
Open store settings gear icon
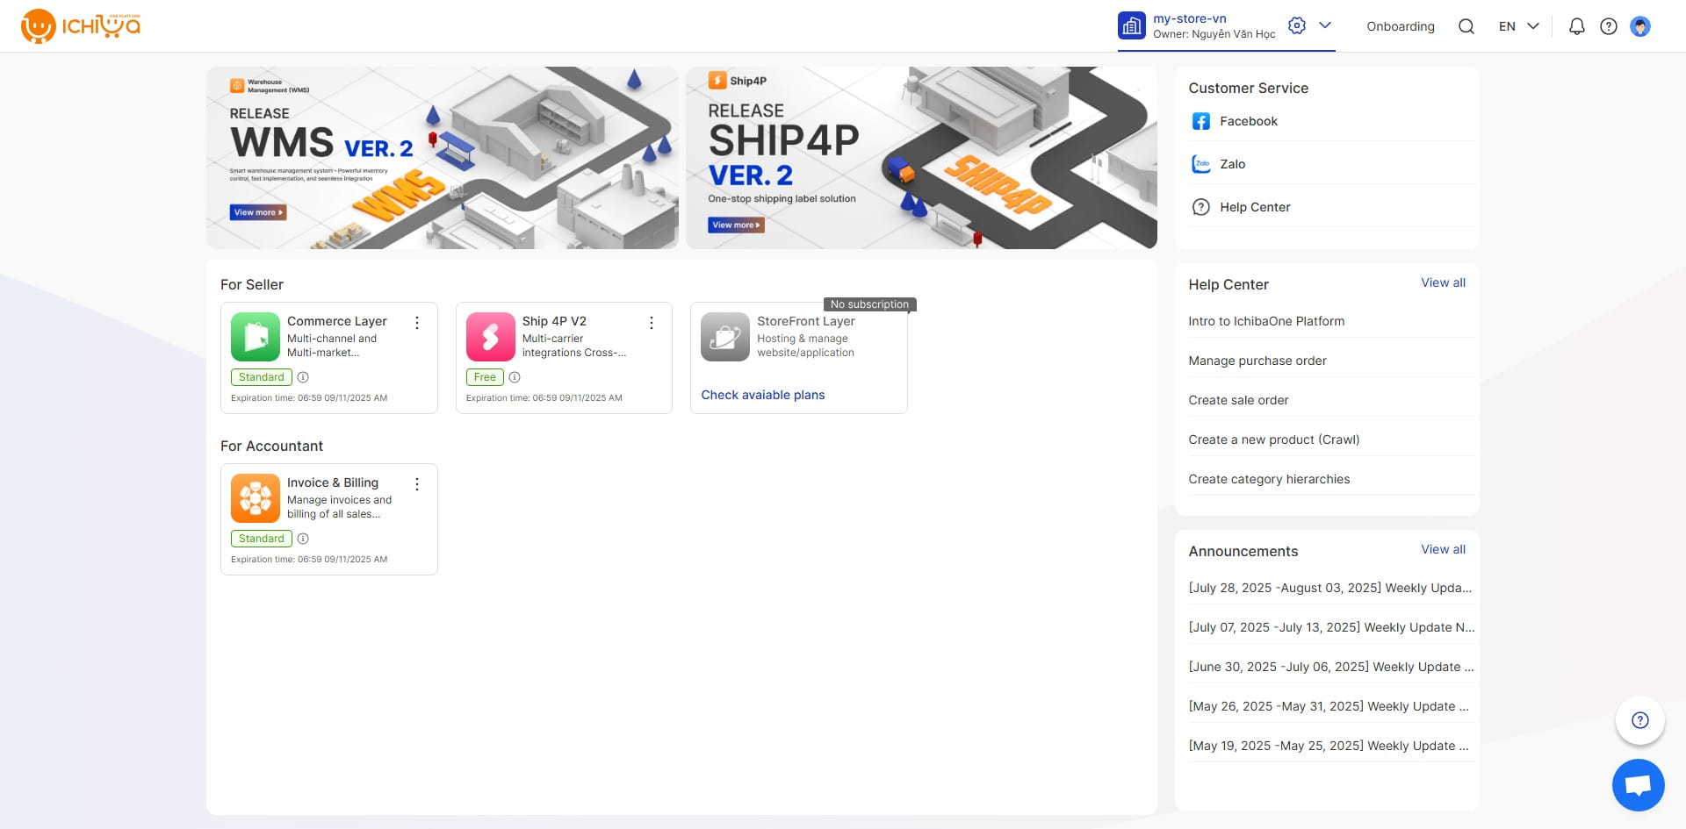pos(1296,25)
